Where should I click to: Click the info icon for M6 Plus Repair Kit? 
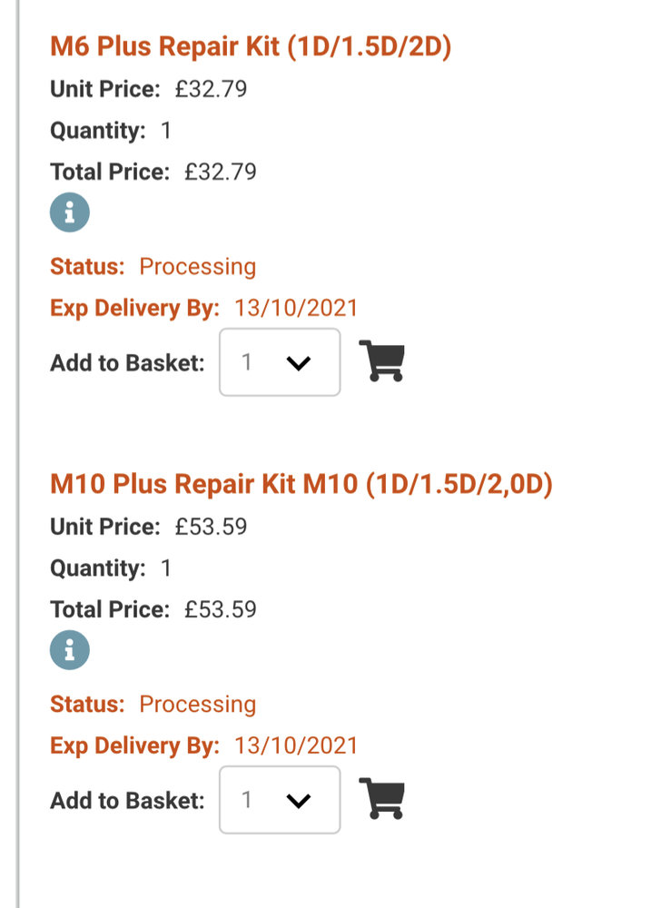(x=70, y=213)
